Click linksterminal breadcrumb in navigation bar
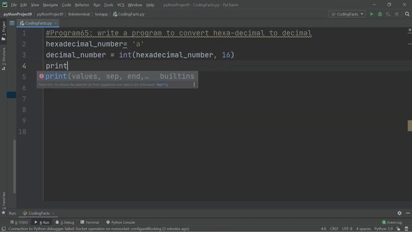 tap(79, 14)
